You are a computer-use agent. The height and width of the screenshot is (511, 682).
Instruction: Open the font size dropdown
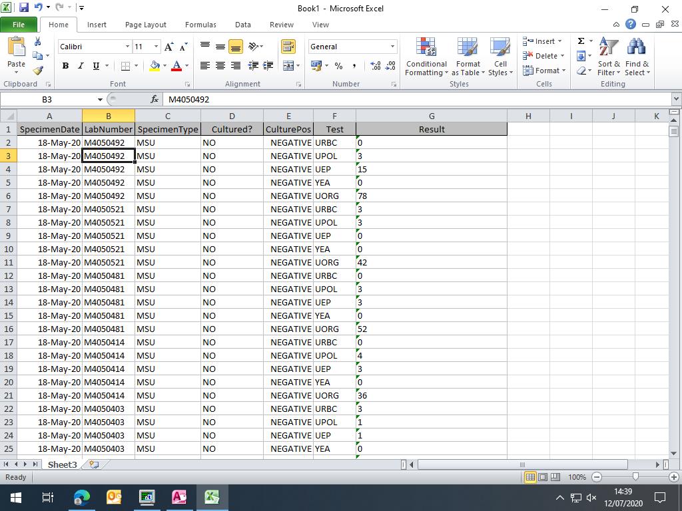pyautogui.click(x=156, y=47)
